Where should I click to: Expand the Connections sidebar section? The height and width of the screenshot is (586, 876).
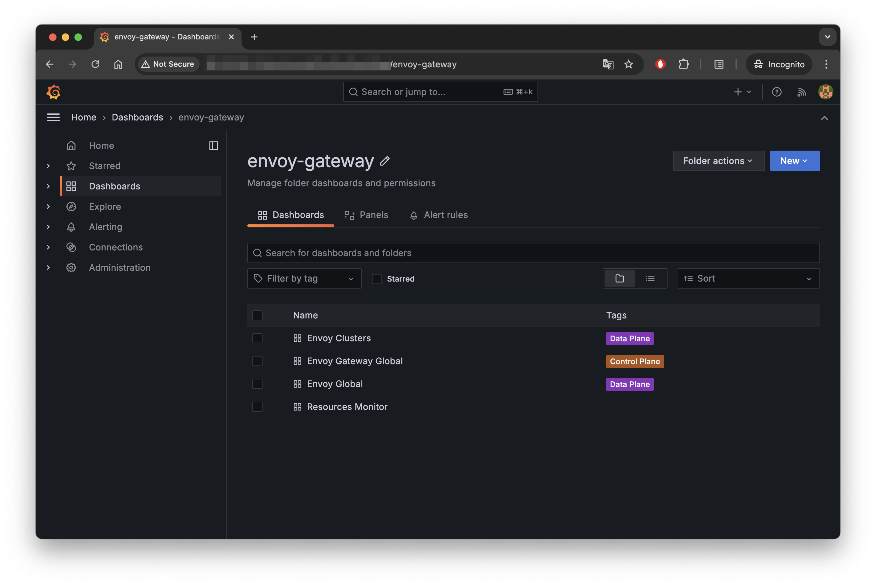[x=48, y=248]
